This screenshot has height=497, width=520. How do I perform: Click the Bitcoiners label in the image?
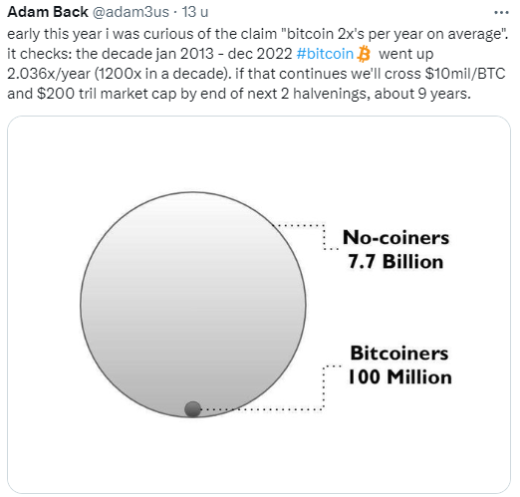pos(399,353)
